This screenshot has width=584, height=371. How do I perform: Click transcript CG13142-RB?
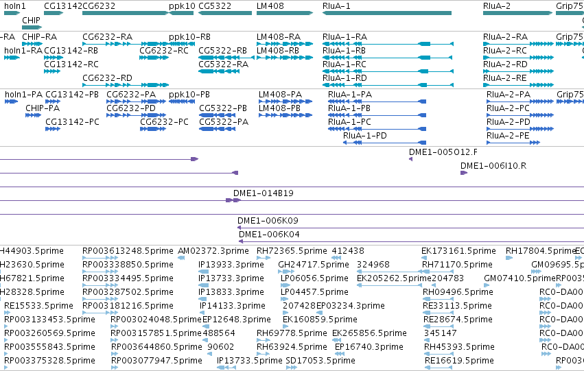[54, 58]
